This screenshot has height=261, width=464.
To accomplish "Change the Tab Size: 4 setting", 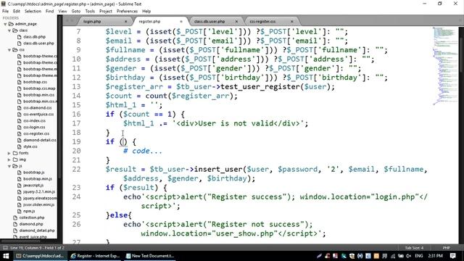I will [x=414, y=248].
